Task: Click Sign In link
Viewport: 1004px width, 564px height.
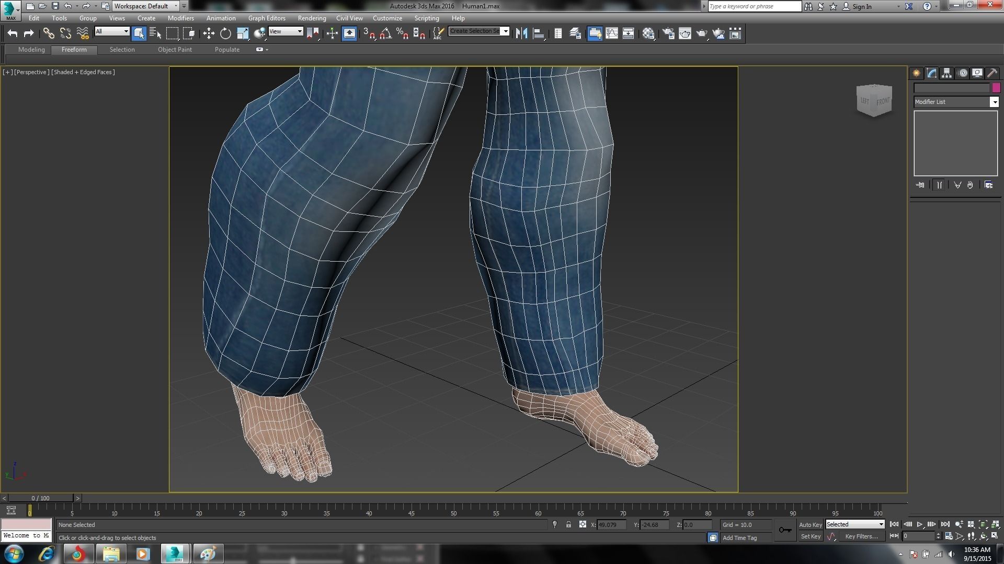Action: coord(862,6)
